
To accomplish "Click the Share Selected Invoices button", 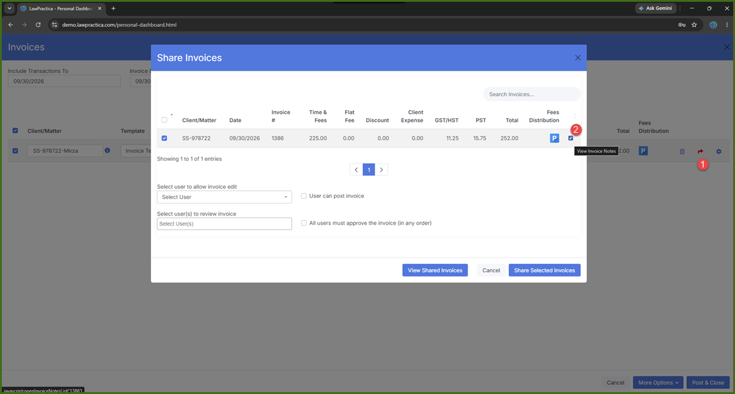I will 545,270.
